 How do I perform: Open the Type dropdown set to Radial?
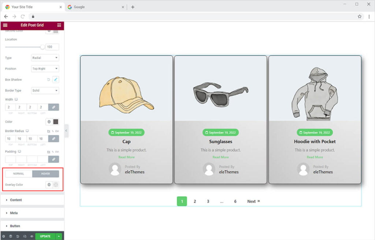tap(45, 58)
